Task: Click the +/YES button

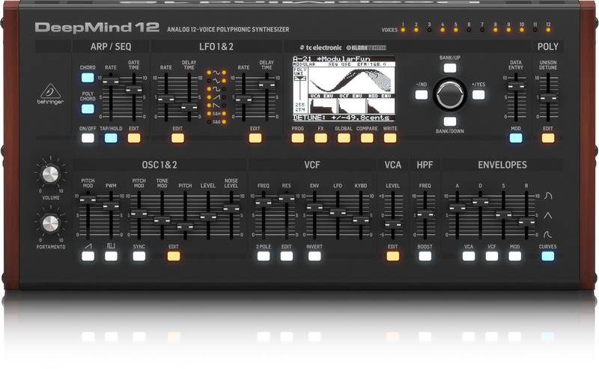Action: point(478,95)
